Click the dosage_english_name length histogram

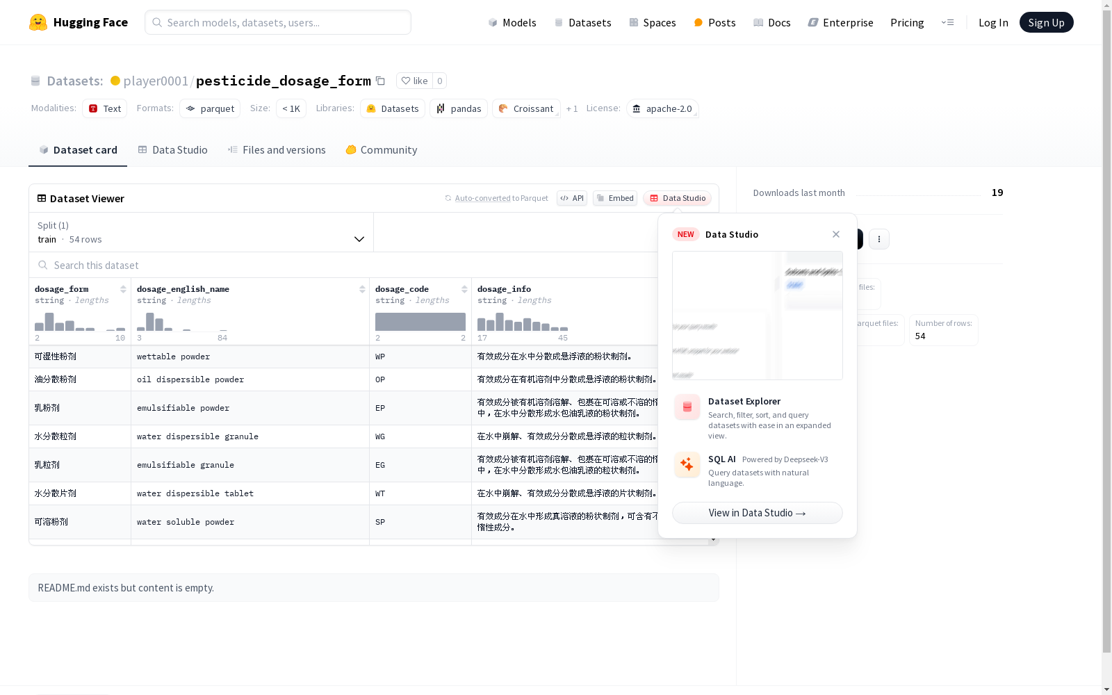[182, 322]
